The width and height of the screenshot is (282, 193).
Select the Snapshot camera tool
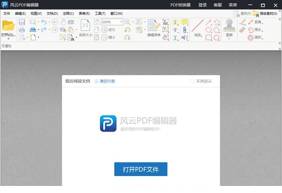[x=71, y=22]
